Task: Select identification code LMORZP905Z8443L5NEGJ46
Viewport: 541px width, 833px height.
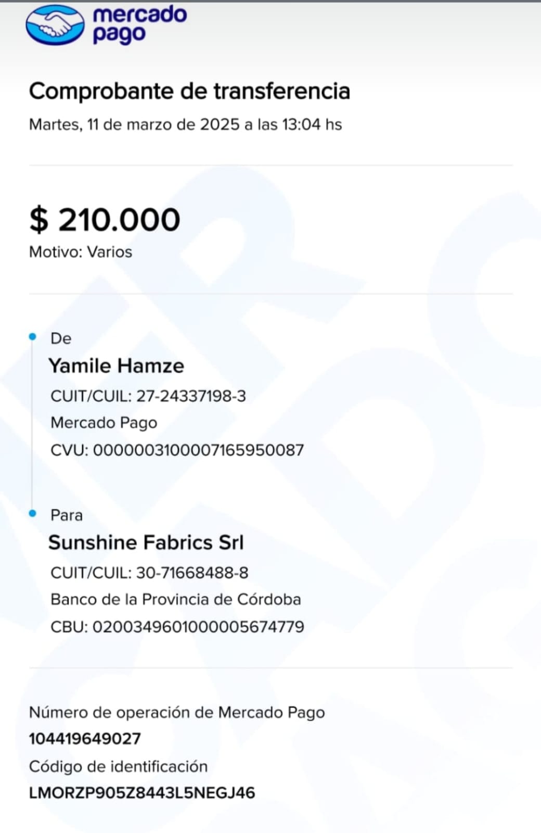Action: pyautogui.click(x=142, y=793)
